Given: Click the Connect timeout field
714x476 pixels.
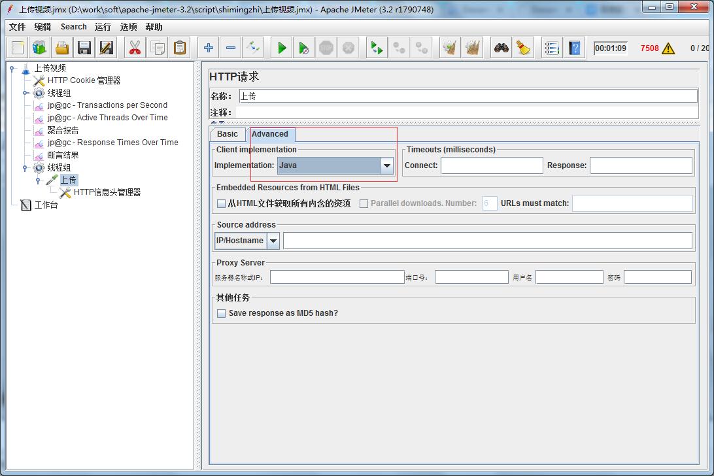Looking at the screenshot, I should (492, 165).
